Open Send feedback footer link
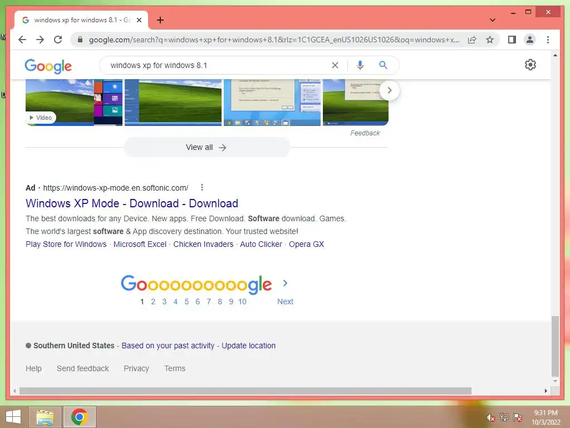The width and height of the screenshot is (570, 428). click(82, 369)
